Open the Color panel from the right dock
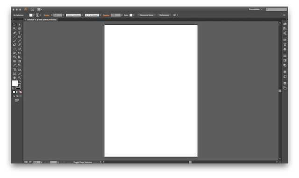Viewport: 299px width, 178px height. click(x=285, y=24)
